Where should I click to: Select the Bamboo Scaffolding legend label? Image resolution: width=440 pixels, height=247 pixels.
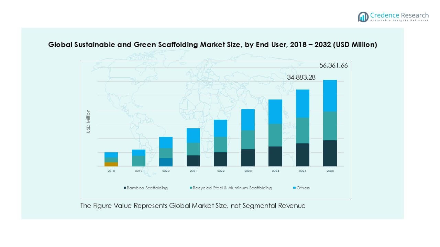147,188
